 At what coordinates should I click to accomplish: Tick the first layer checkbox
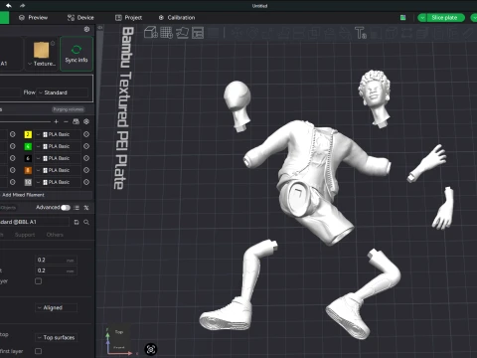coord(39,351)
